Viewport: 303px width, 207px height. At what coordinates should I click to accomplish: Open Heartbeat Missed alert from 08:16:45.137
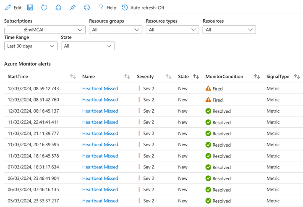[x=100, y=111]
